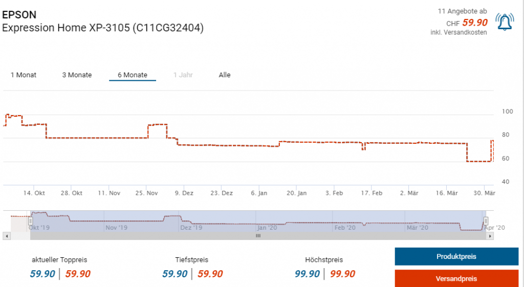
Task: Open the CHF 59.90 offer price
Action: (474, 23)
